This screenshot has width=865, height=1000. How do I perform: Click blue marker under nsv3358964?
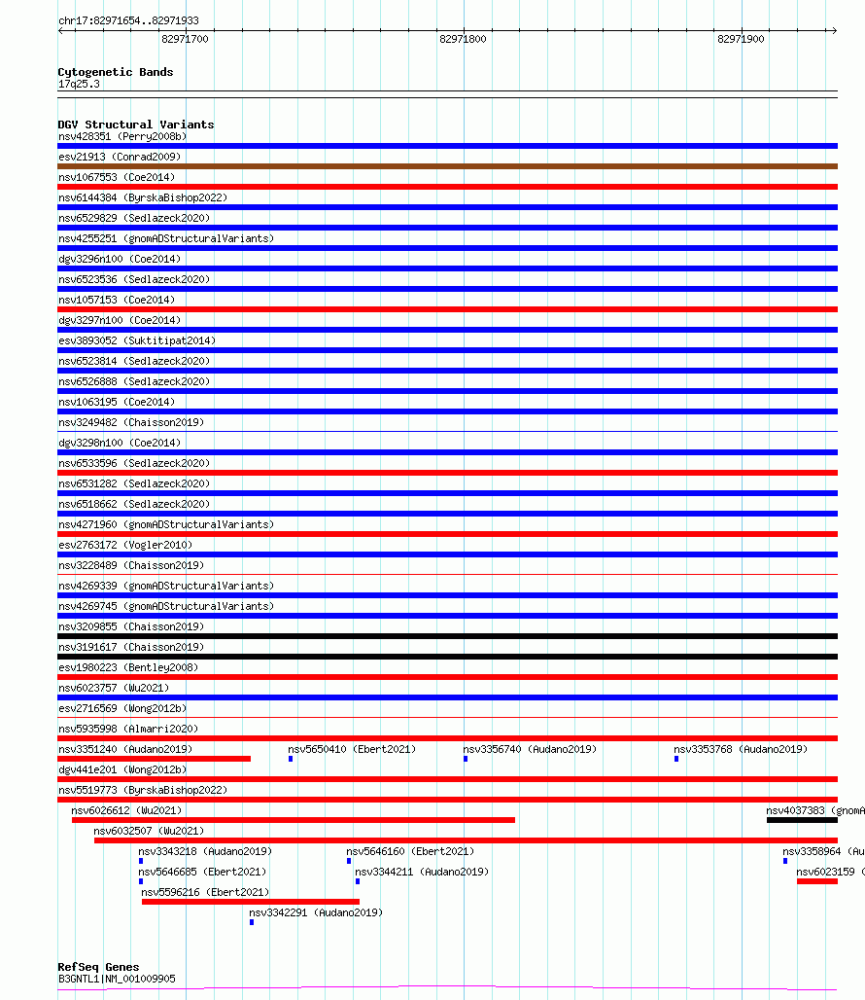pos(785,861)
